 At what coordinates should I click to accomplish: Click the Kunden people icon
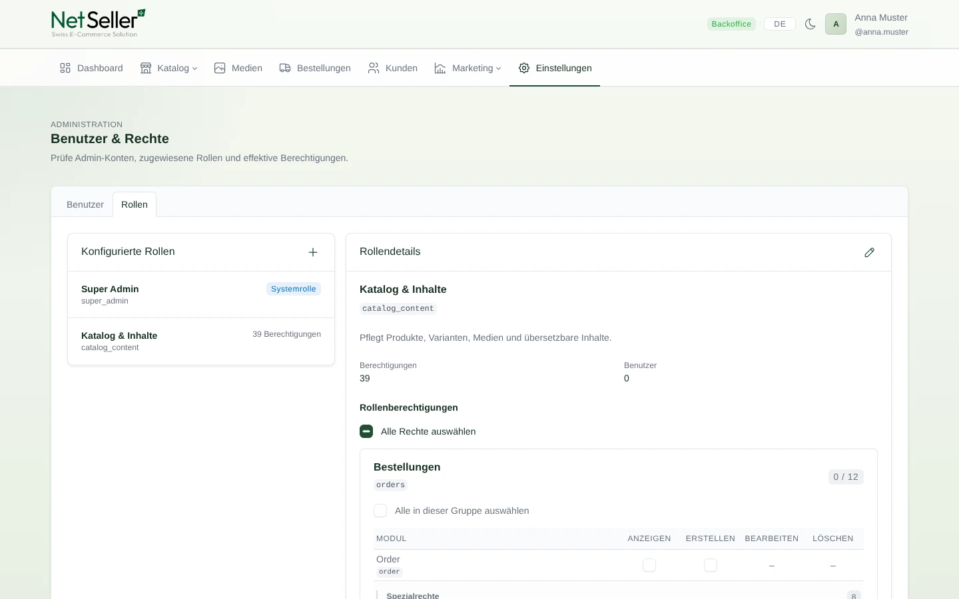pyautogui.click(x=374, y=68)
